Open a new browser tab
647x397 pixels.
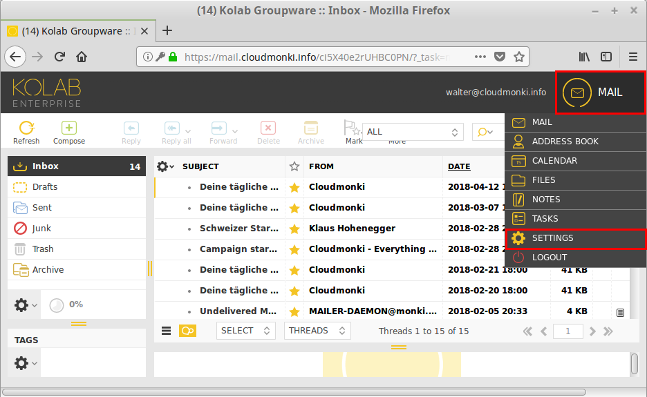pos(167,30)
